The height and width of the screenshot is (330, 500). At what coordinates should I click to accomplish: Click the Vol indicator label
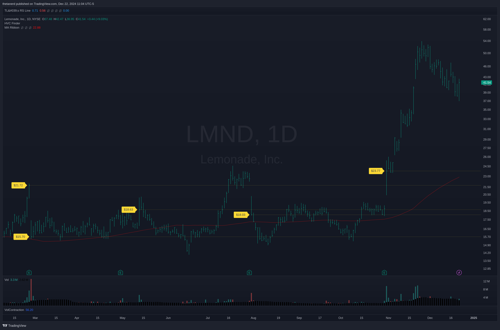(6, 280)
